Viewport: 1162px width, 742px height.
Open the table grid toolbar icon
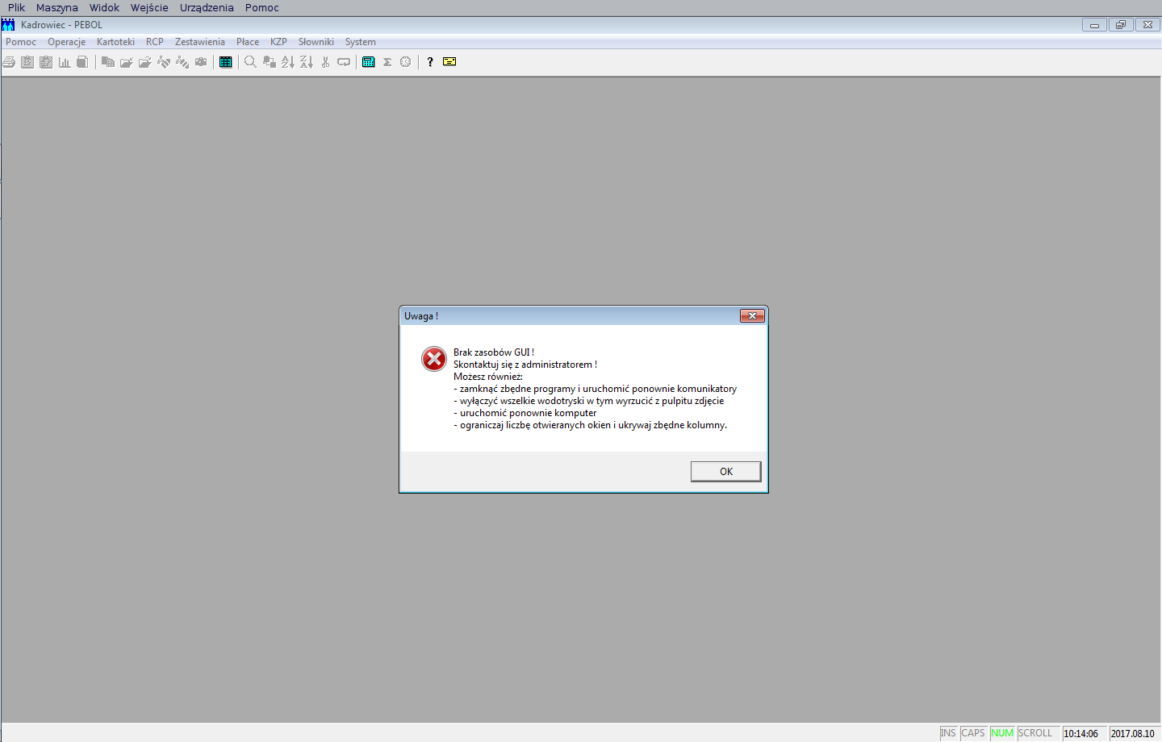pyautogui.click(x=226, y=62)
